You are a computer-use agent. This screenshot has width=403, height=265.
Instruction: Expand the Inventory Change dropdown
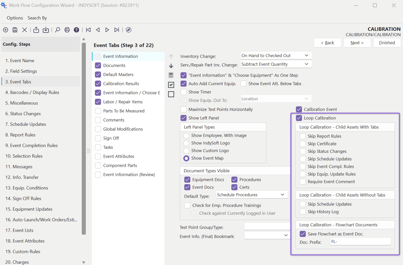click(276, 56)
